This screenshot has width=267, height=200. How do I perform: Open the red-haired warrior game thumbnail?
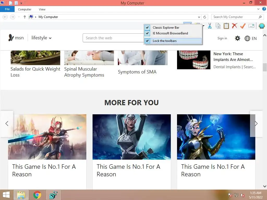[x=47, y=137]
